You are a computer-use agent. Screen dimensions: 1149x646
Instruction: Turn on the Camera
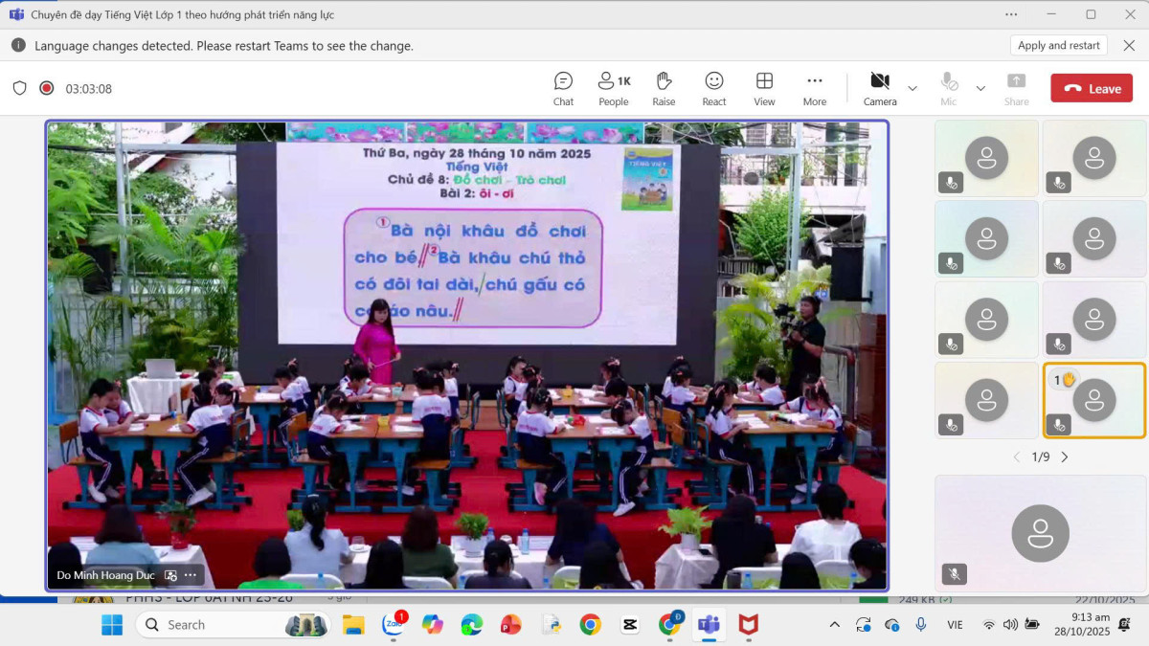(880, 88)
